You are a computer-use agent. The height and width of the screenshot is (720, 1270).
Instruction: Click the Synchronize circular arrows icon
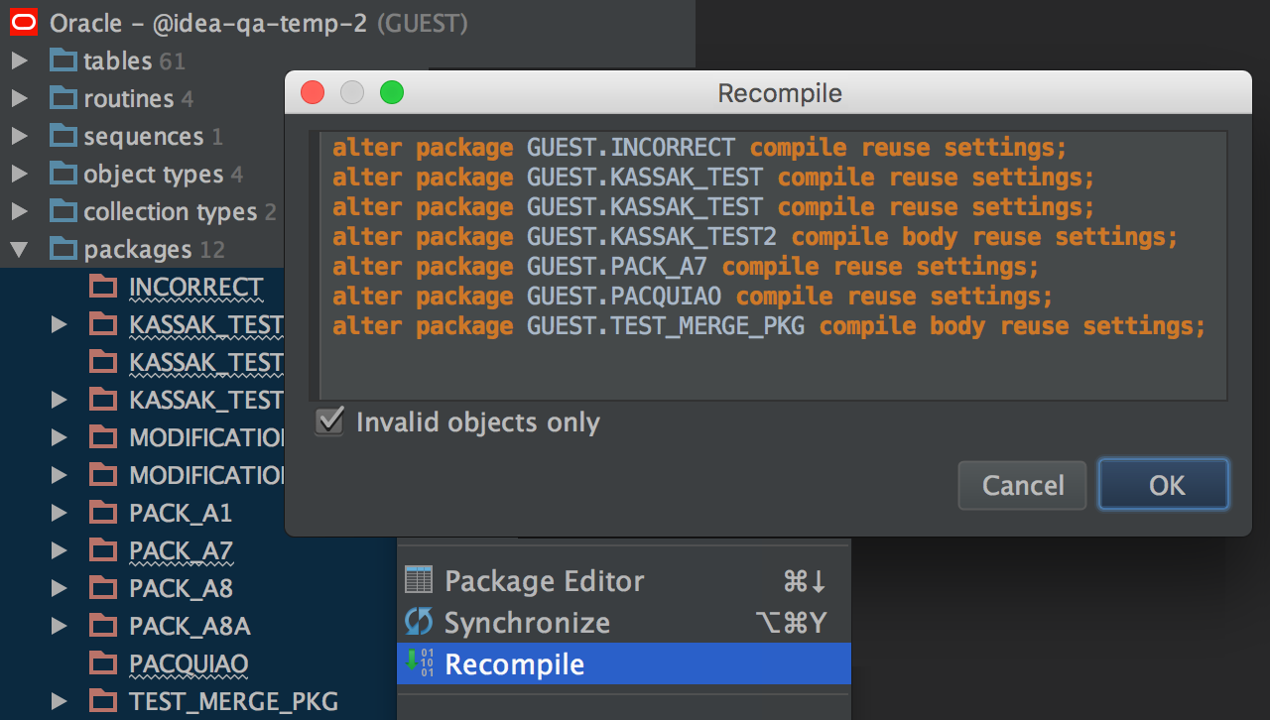419,622
